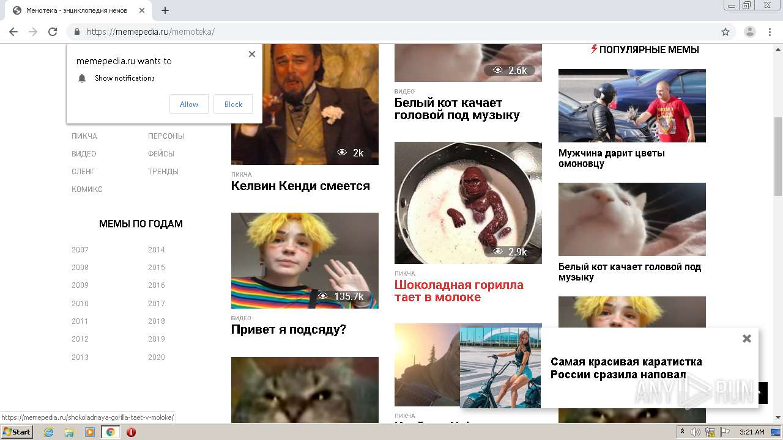
Task: Show memes from year 2007
Action: [x=80, y=250]
